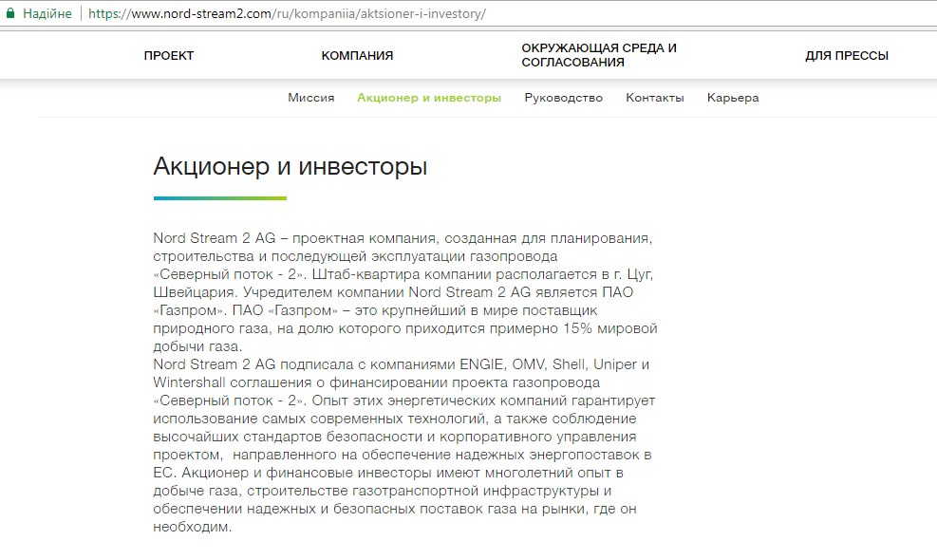The height and width of the screenshot is (559, 937).
Task: Click the final word 'необходим.'
Action: pyautogui.click(x=193, y=527)
